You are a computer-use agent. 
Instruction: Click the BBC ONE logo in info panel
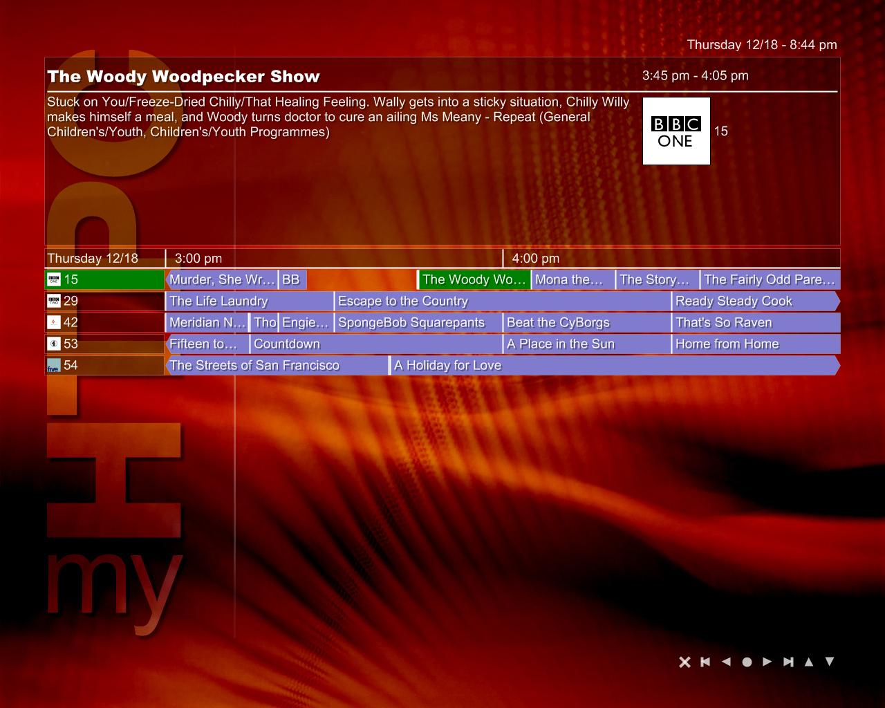[676, 131]
